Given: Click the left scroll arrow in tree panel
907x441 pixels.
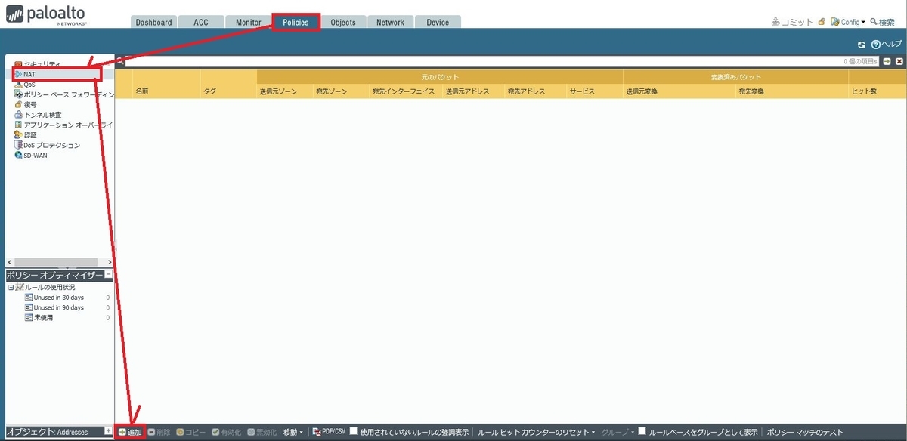Looking at the screenshot, I should click(9, 262).
